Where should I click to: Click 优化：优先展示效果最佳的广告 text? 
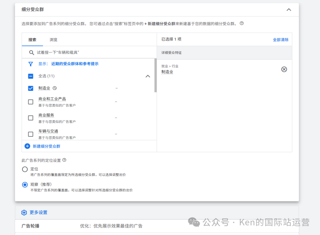[111, 226]
